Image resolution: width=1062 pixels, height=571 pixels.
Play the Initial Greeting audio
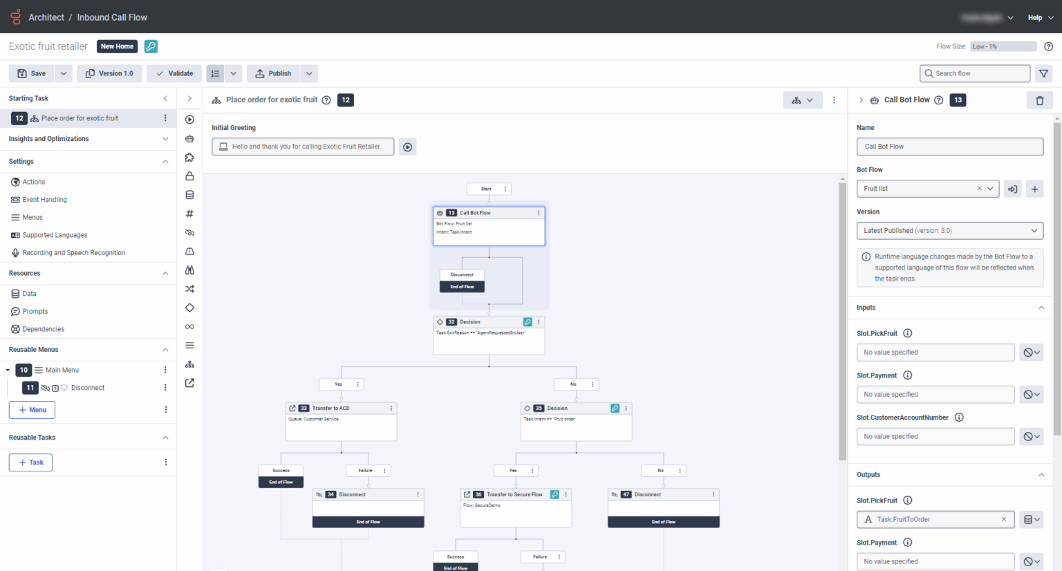407,147
